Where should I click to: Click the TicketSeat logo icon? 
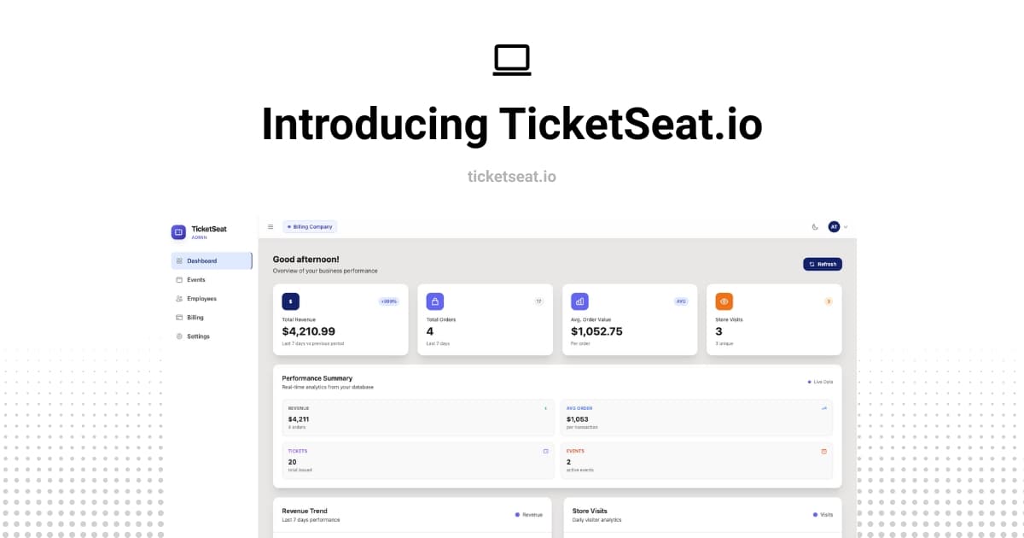coord(177,231)
